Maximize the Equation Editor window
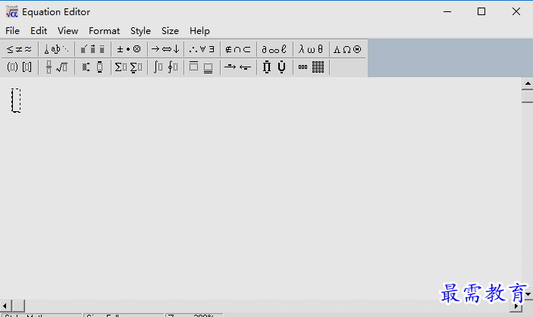Image resolution: width=533 pixels, height=317 pixels. pos(481,12)
